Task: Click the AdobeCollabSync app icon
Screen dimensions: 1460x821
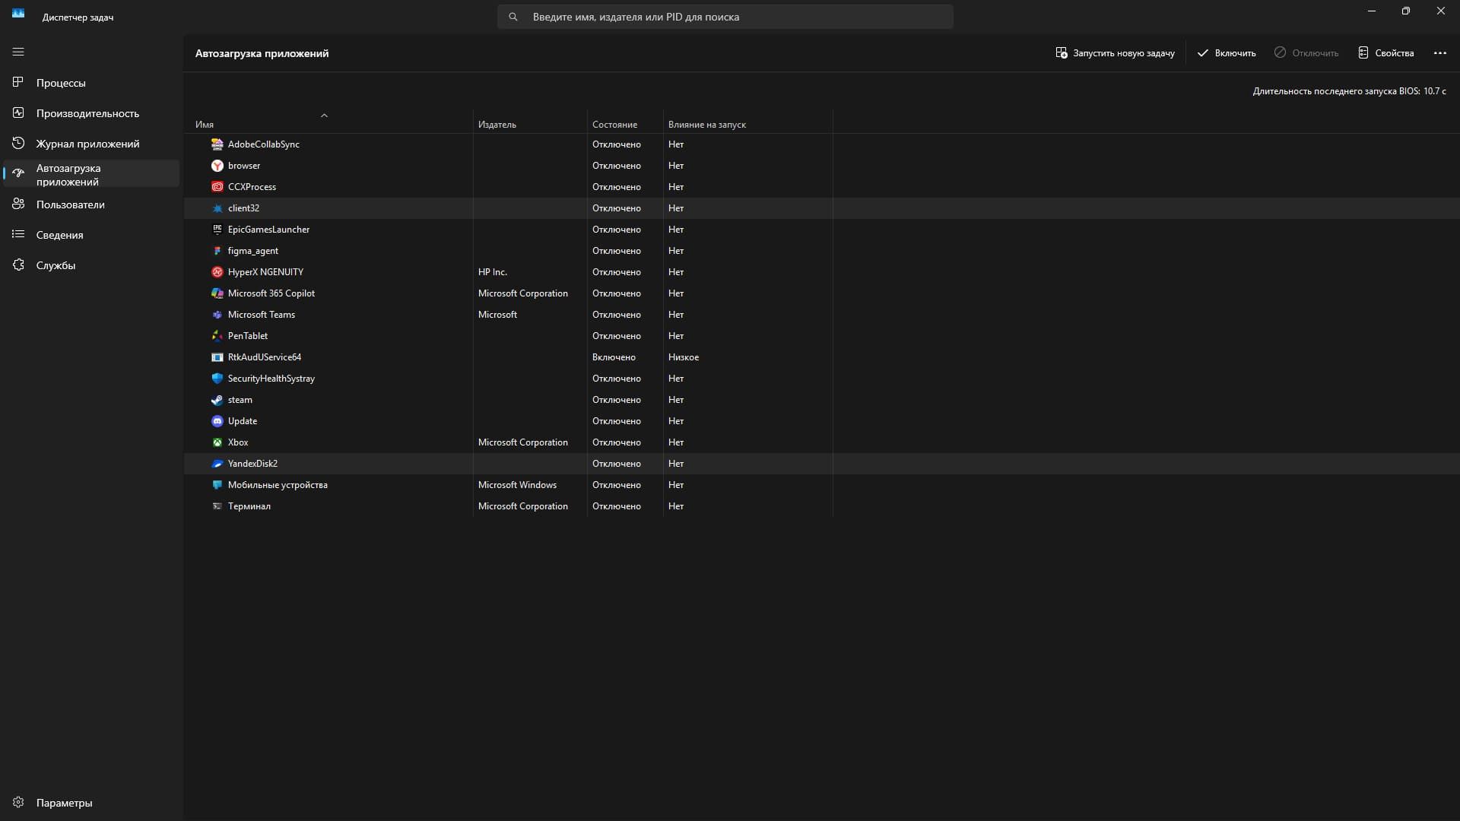Action: (x=217, y=144)
